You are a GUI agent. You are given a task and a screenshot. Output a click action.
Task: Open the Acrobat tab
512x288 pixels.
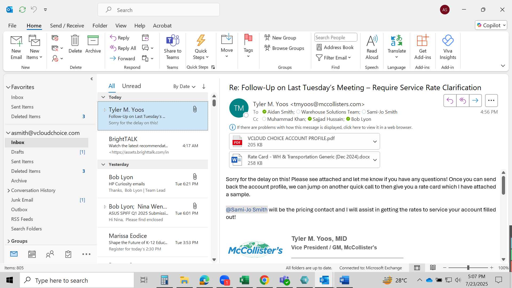[x=162, y=26]
